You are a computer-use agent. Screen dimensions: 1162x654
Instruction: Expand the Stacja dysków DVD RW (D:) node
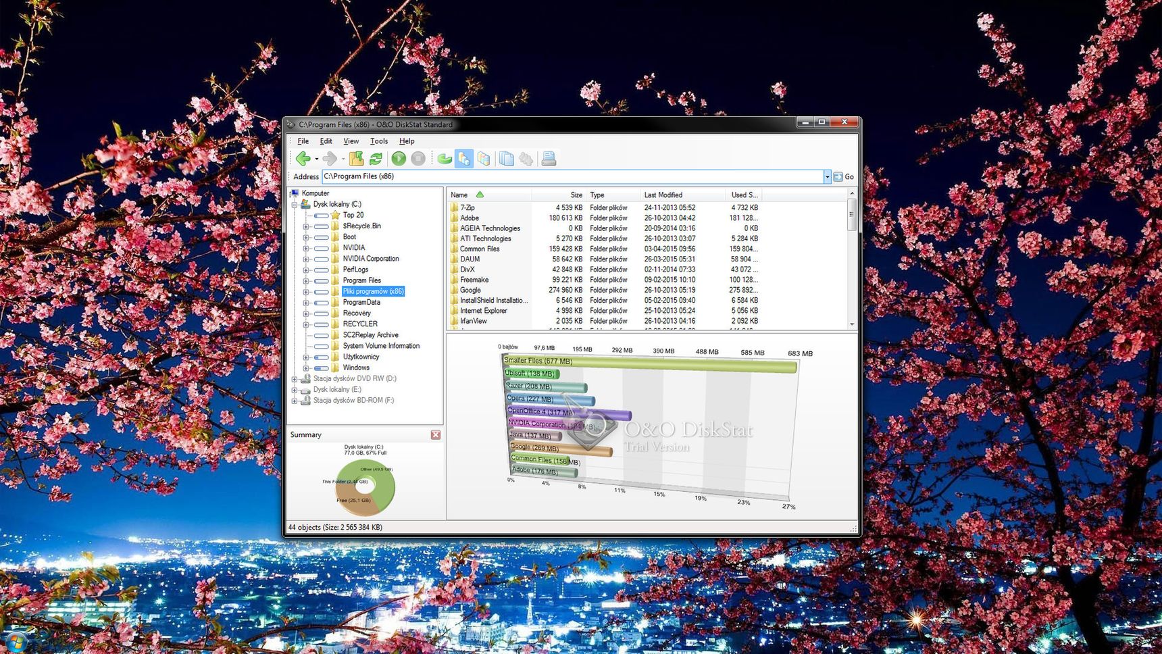295,379
